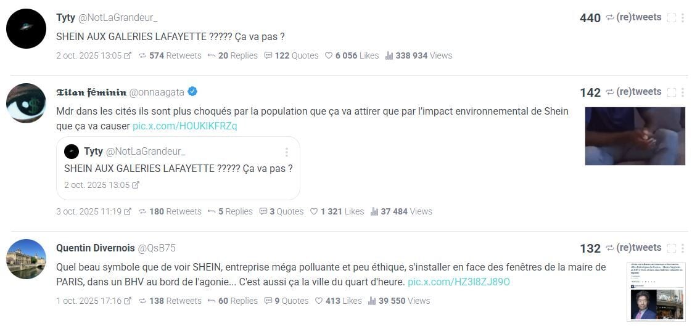Open the three-dot menu of Tyty's top tweet
The image size is (700, 334).
682,18
